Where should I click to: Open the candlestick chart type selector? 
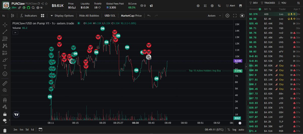(13, 16)
